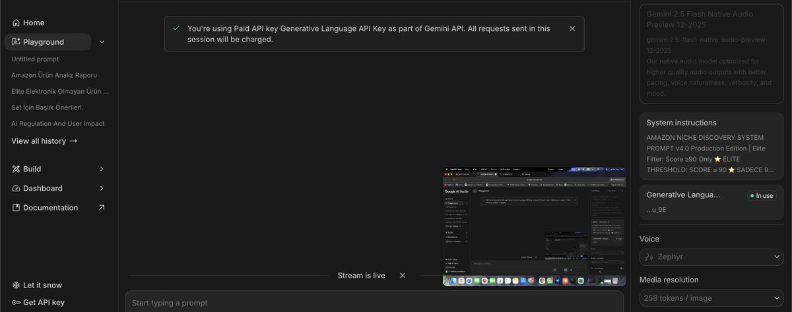Open the shared screen preview thumbnail
This screenshot has width=792, height=312.
534,226
